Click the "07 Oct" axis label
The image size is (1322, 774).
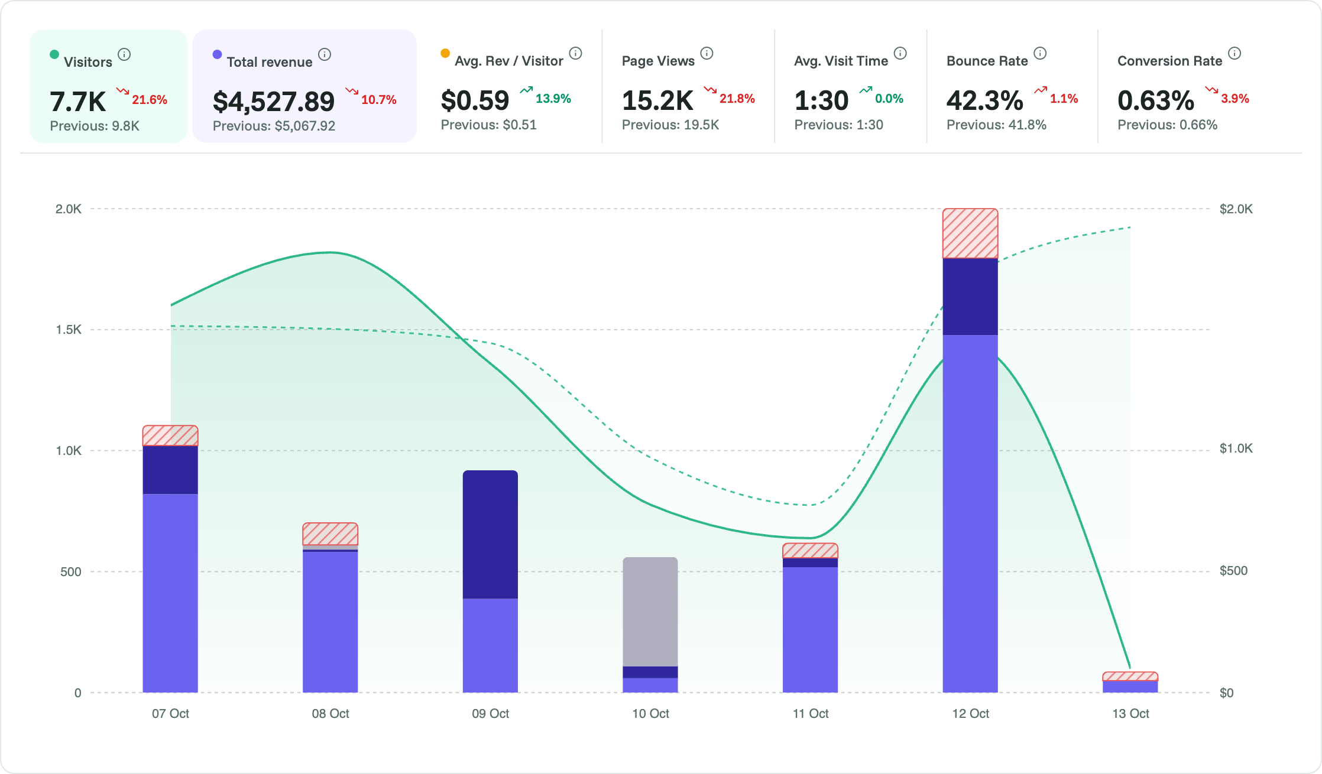(x=170, y=713)
